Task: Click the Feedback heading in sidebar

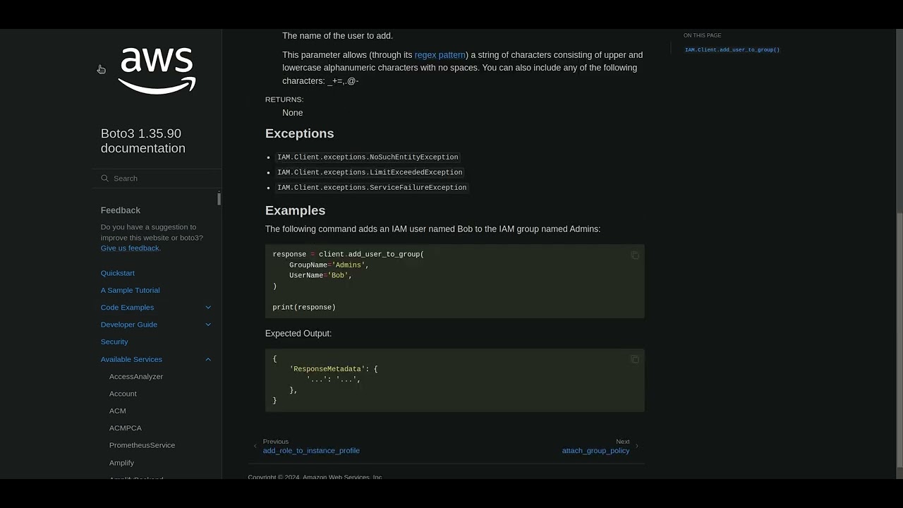Action: [121, 210]
